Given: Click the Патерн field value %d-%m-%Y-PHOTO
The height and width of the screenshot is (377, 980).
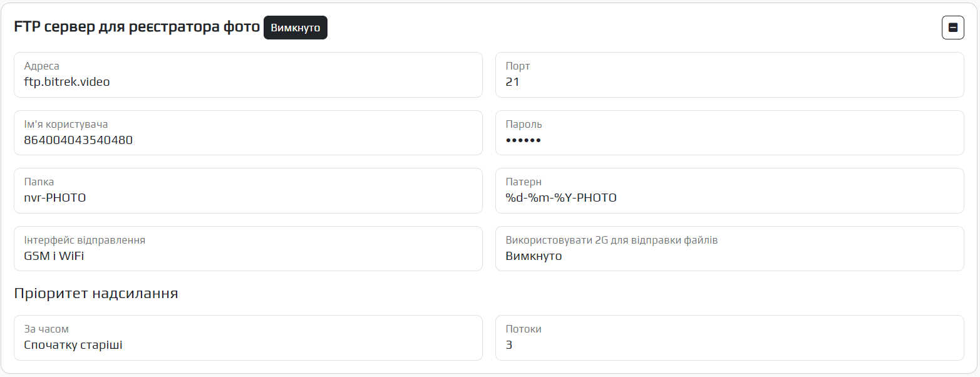Looking at the screenshot, I should 561,199.
